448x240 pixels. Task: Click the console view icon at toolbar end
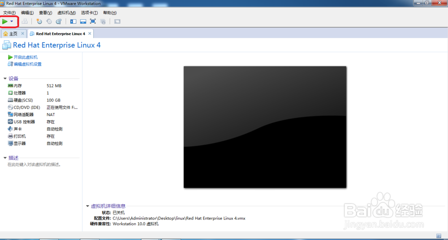(117, 21)
